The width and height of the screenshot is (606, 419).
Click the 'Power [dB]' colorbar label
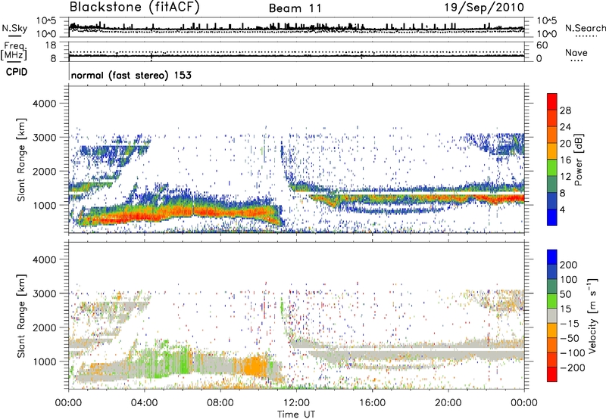click(578, 160)
